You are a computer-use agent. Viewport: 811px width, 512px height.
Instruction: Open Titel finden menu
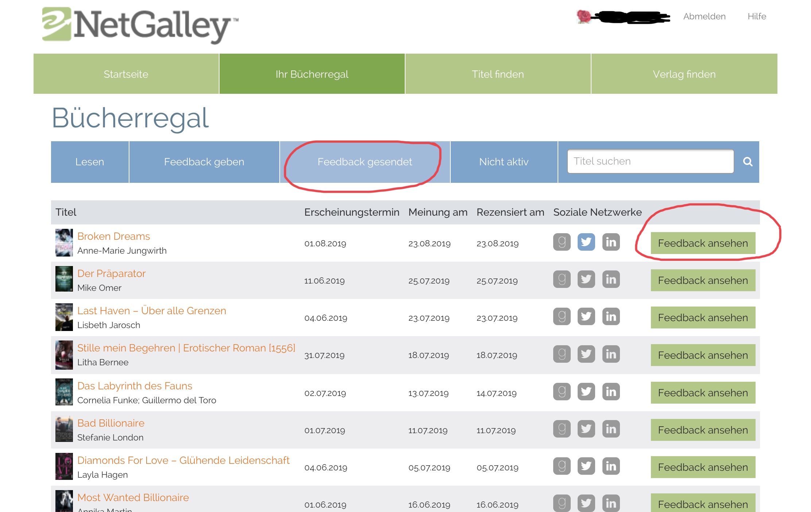(498, 74)
